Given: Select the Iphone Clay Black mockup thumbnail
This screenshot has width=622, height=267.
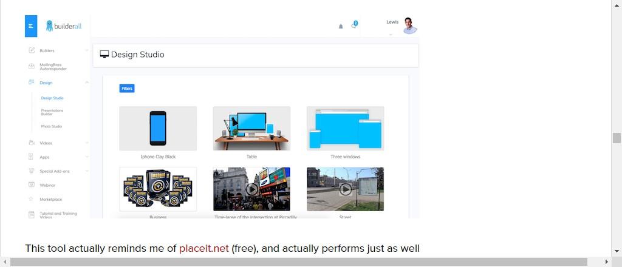Looking at the screenshot, I should click(158, 129).
